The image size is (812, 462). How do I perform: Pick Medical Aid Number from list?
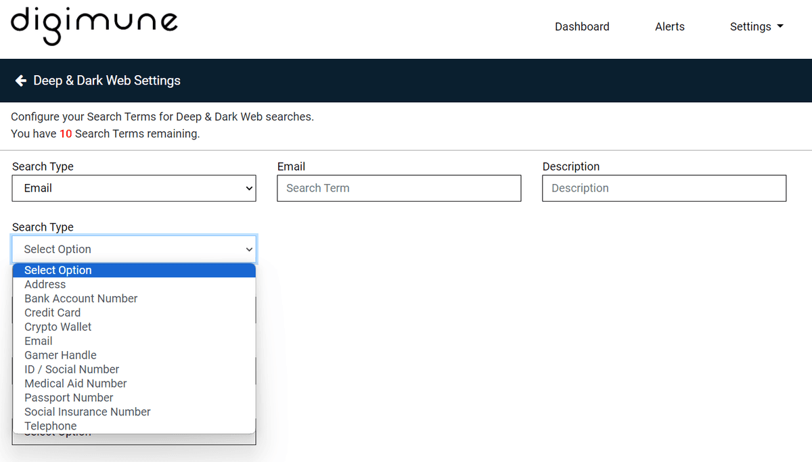(76, 384)
